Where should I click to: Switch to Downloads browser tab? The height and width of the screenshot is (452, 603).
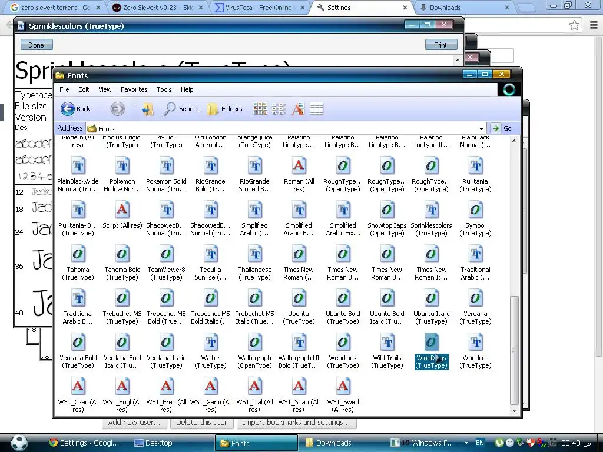click(x=463, y=7)
